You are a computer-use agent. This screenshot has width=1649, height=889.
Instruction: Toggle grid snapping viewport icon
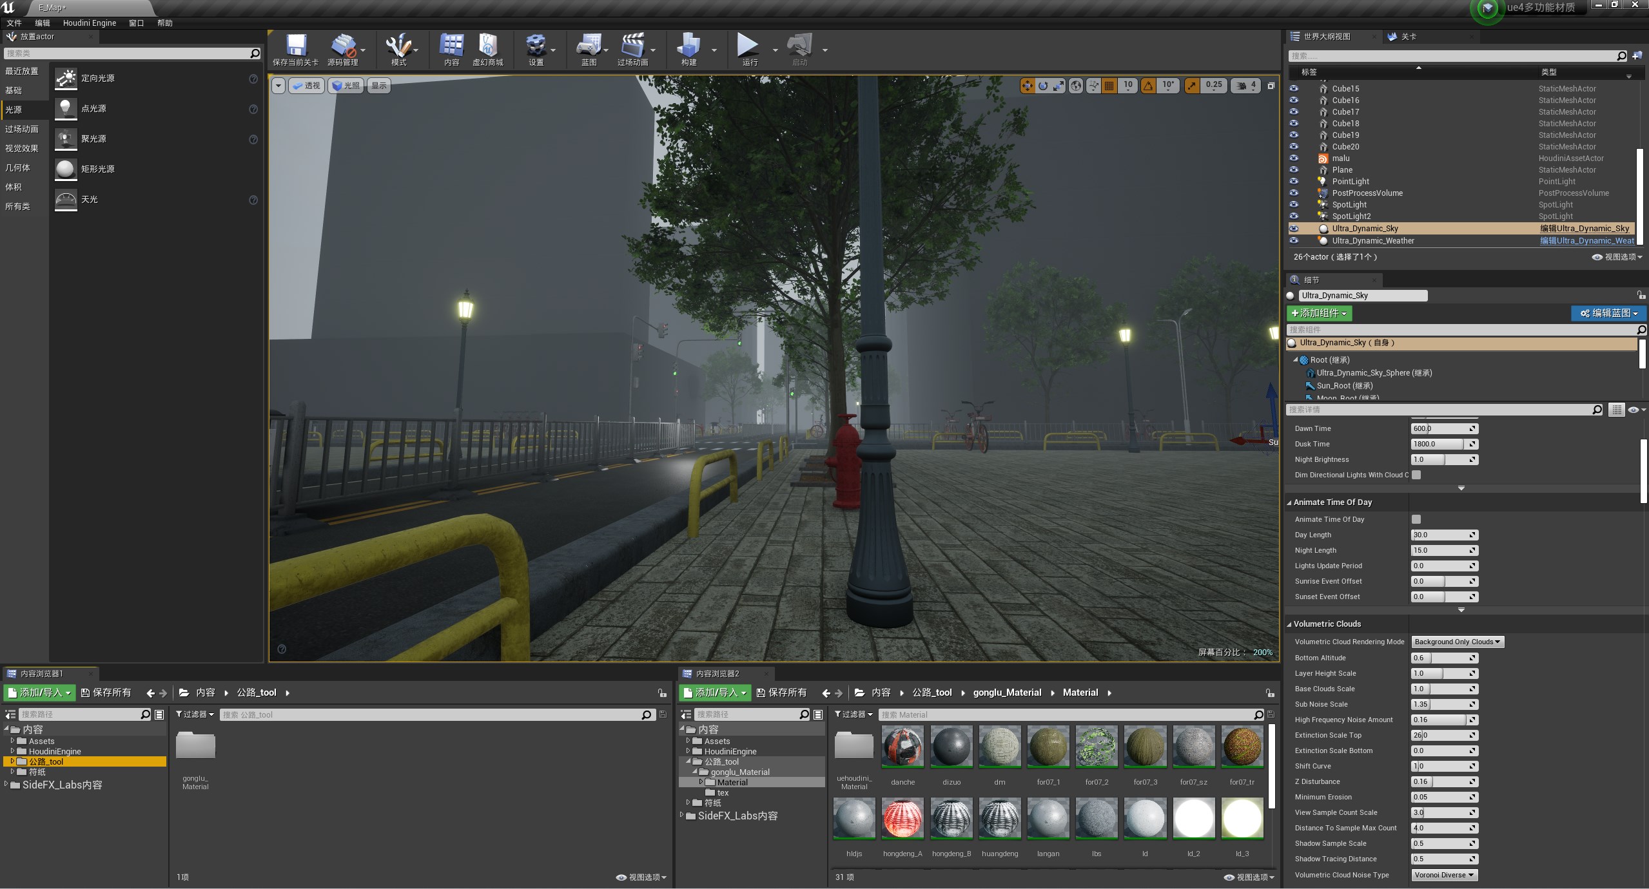(1109, 86)
